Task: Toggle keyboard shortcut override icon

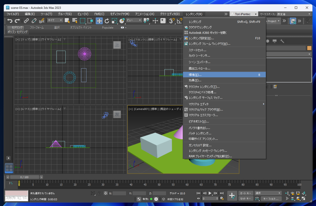Action: point(163,21)
